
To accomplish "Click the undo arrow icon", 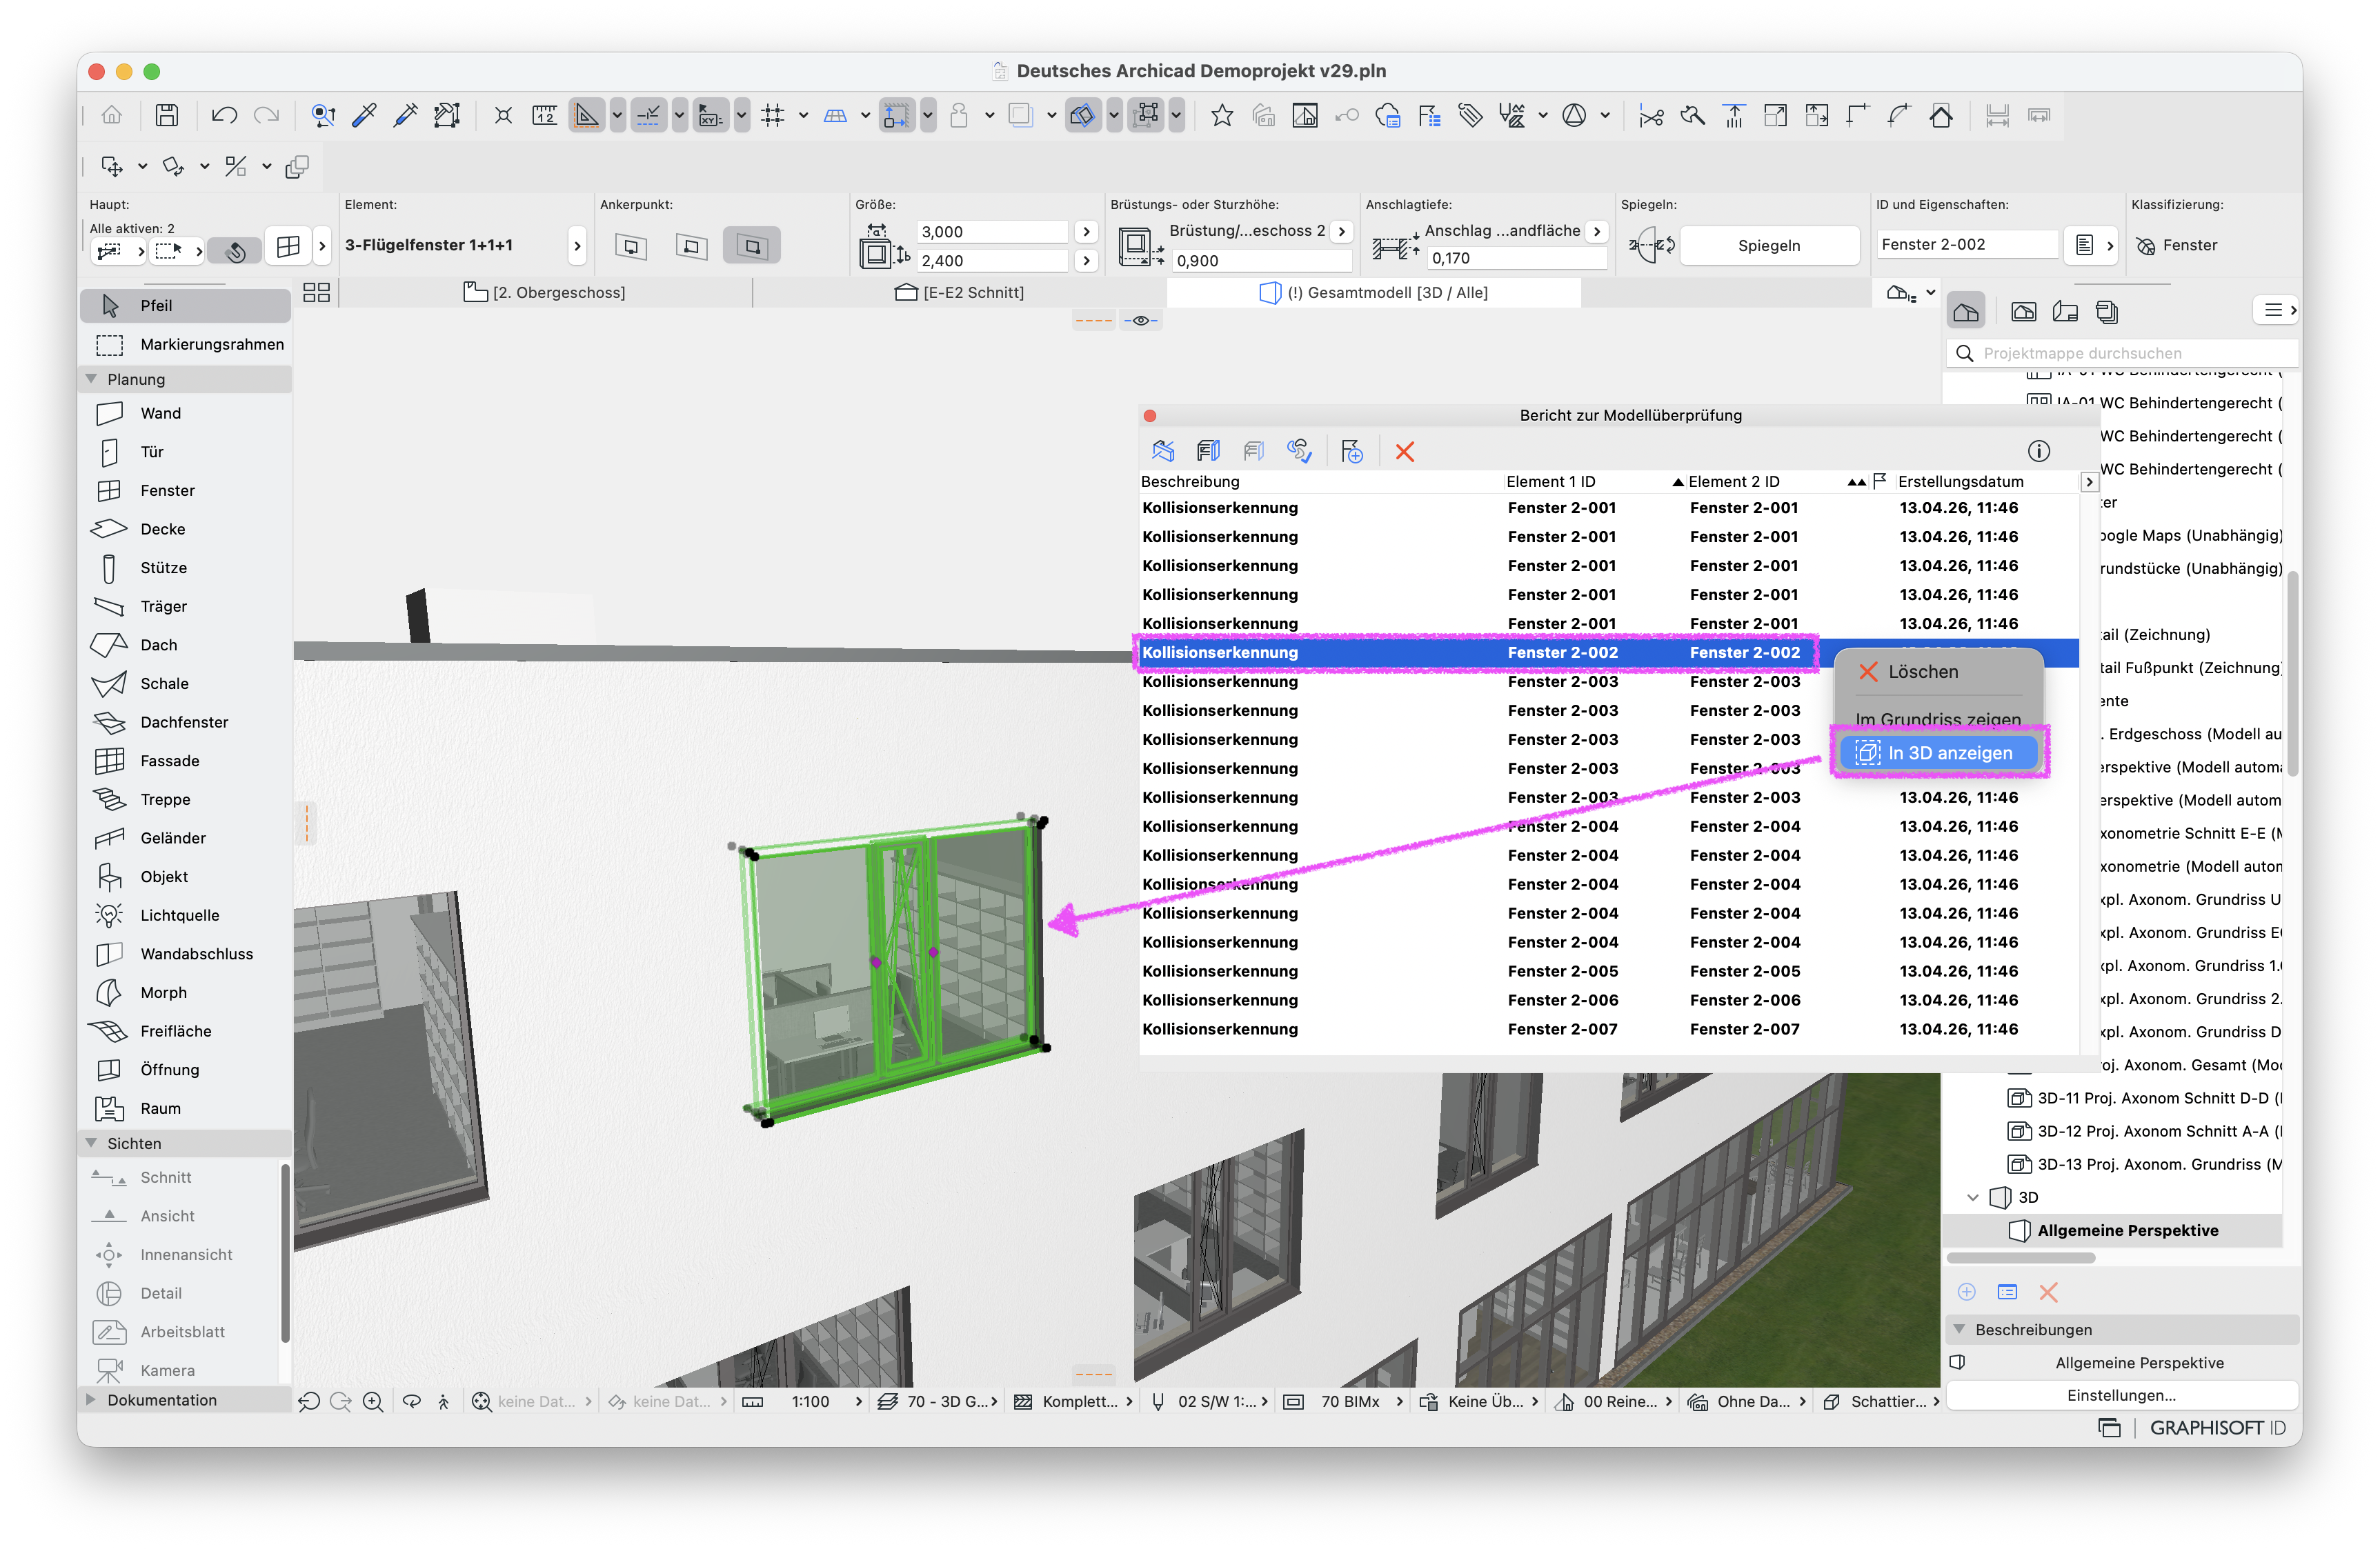I will click(224, 115).
